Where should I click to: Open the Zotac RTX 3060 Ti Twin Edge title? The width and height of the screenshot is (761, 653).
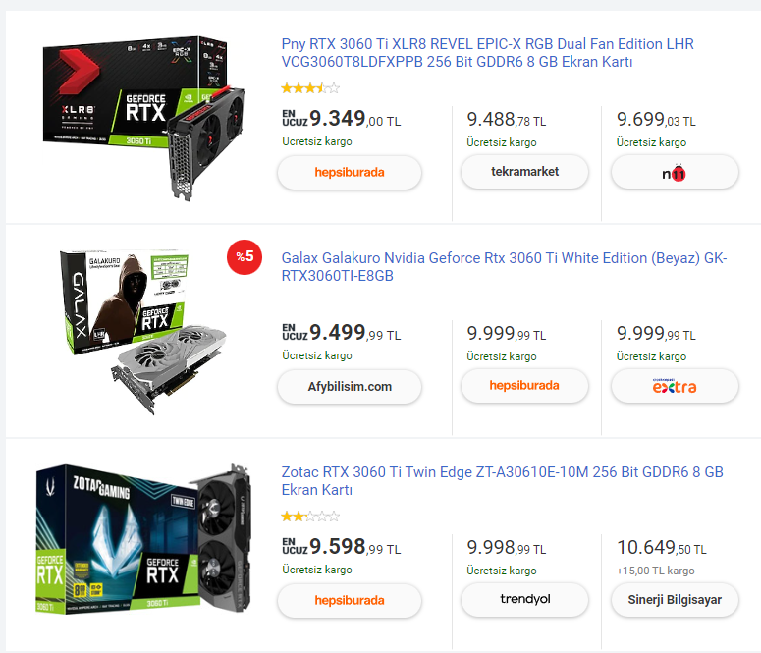click(503, 480)
